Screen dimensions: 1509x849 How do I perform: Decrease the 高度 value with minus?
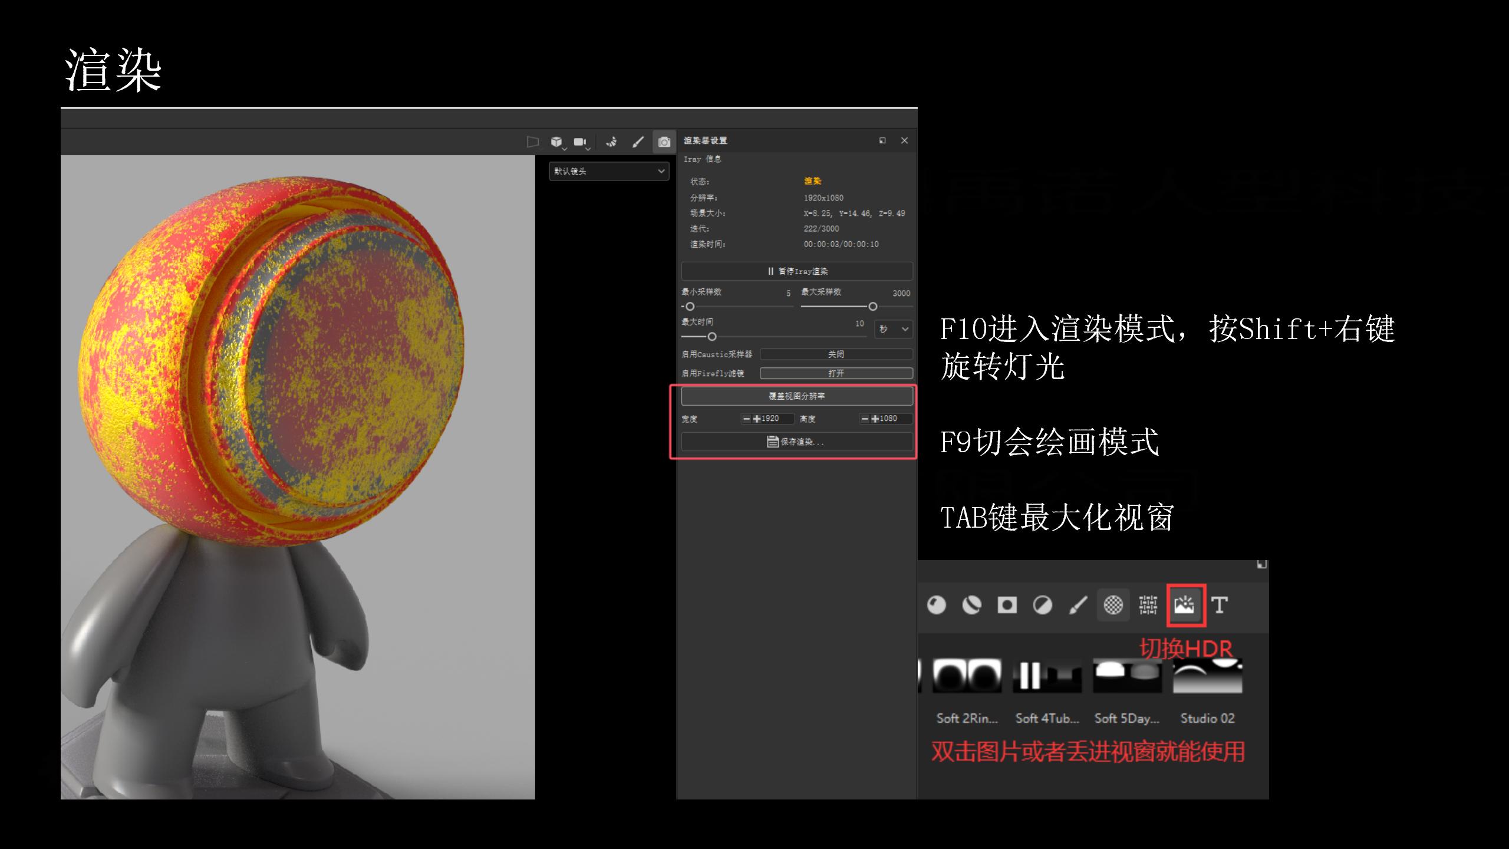(x=865, y=419)
